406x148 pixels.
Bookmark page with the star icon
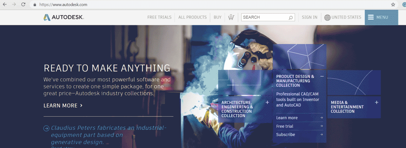pos(393,5)
